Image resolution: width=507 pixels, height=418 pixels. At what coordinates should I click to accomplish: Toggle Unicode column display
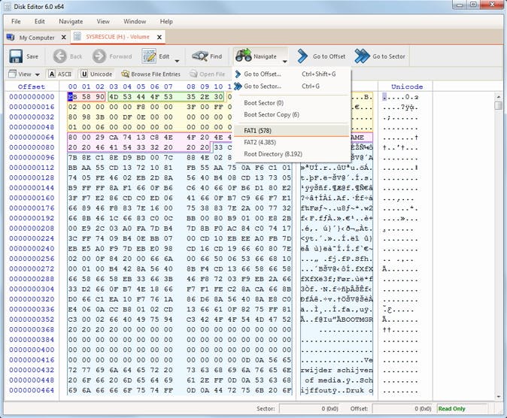(96, 74)
